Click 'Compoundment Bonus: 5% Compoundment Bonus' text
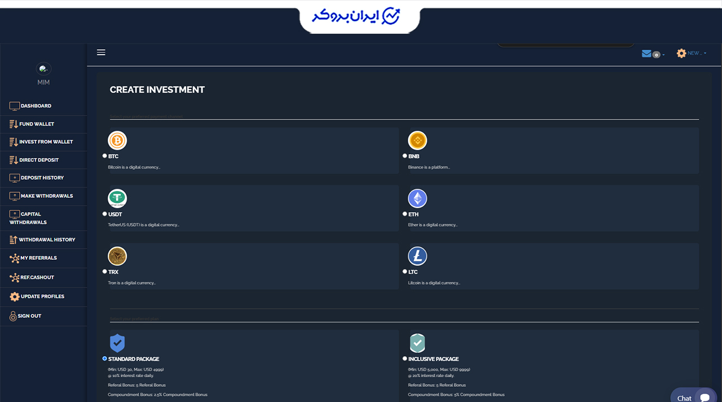The image size is (722, 402). point(456,395)
